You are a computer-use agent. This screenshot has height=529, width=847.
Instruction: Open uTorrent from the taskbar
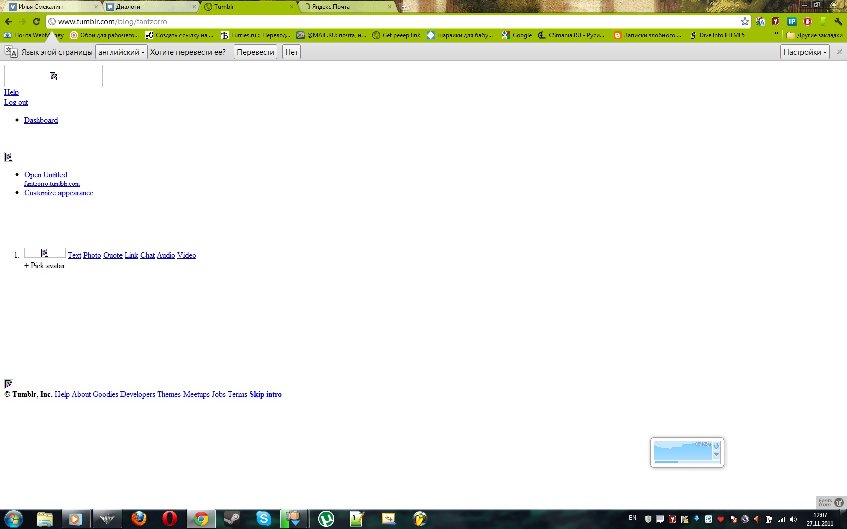point(326,519)
